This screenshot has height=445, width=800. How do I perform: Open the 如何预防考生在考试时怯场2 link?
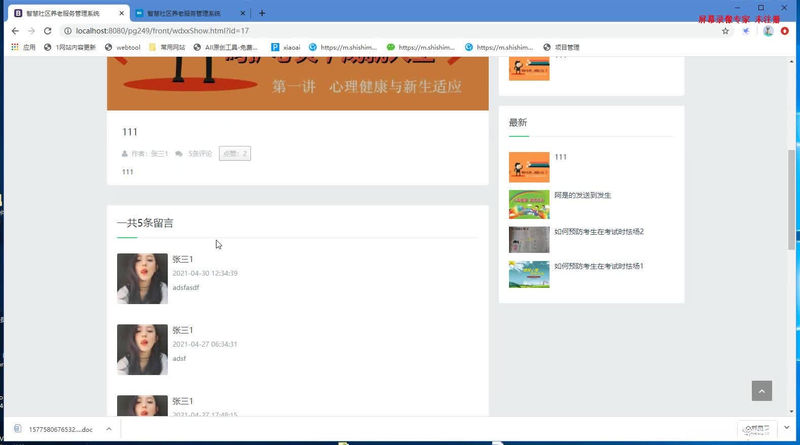tap(599, 232)
